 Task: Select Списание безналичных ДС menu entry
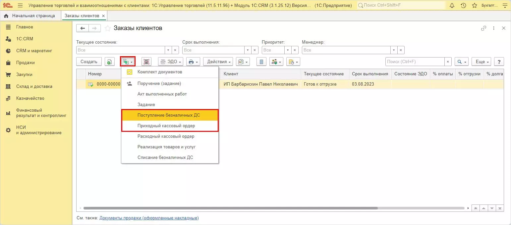170,158
